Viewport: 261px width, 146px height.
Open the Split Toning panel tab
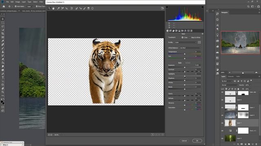[179, 31]
